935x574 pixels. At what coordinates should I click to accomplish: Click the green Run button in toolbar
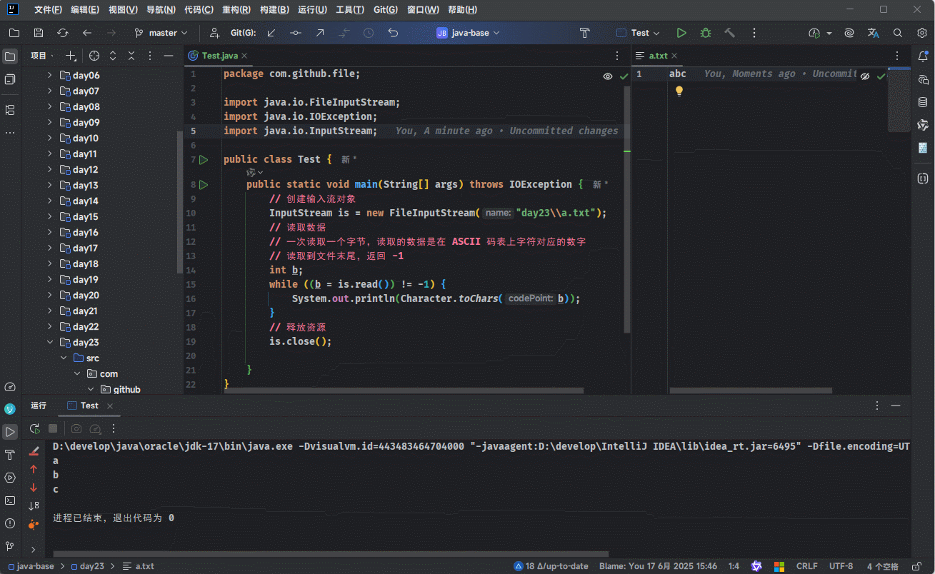click(681, 33)
